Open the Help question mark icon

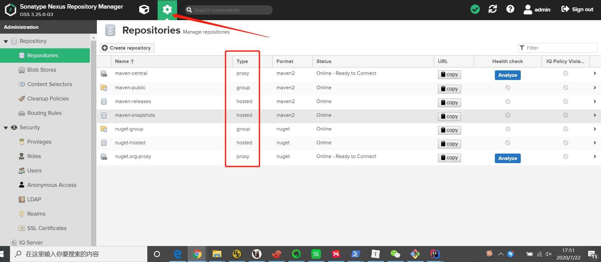[510, 9]
